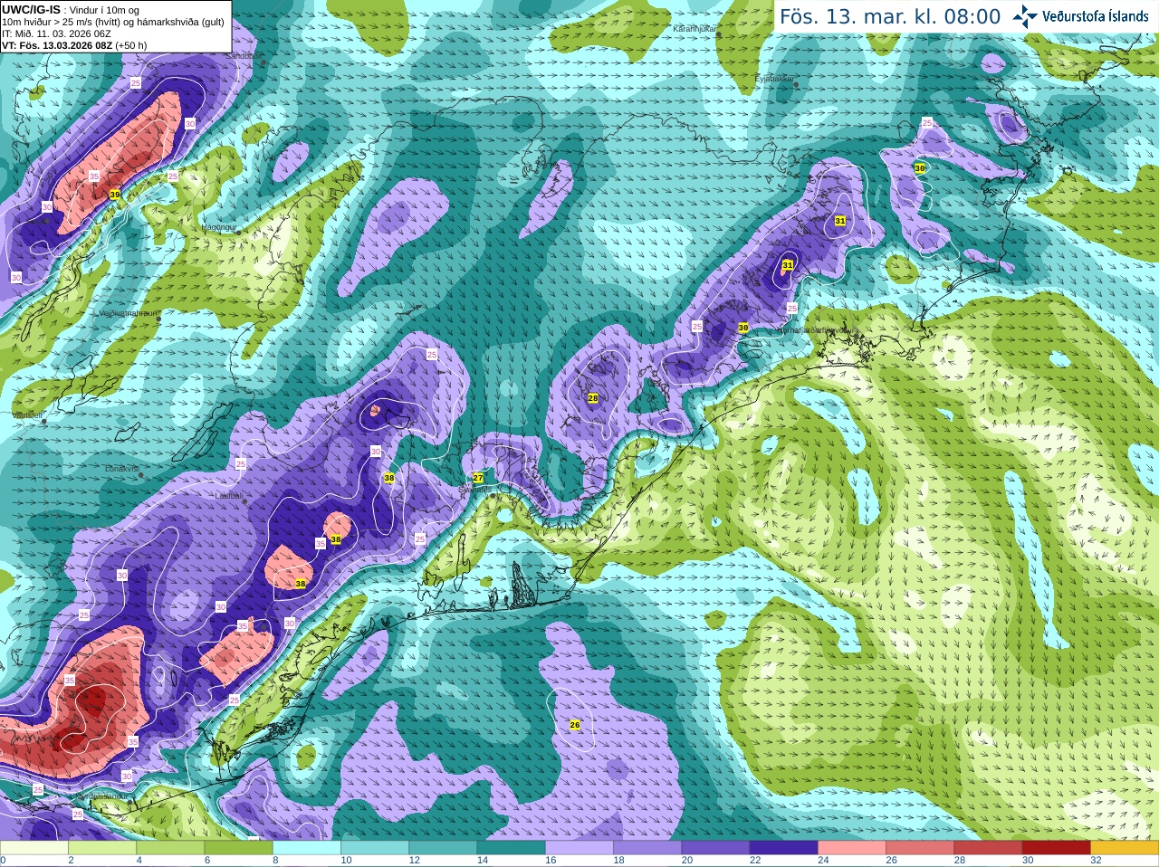Click the '10m hviður > 25 m/s' description line
The height and width of the screenshot is (867, 1159).
(x=112, y=22)
